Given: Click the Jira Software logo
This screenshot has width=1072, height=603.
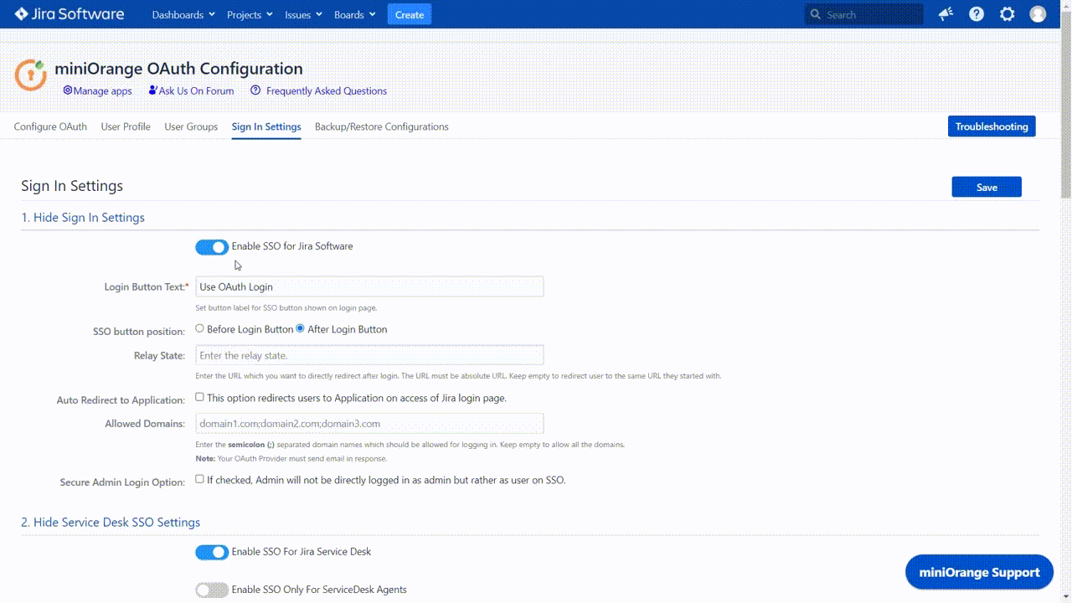Looking at the screenshot, I should pos(69,14).
